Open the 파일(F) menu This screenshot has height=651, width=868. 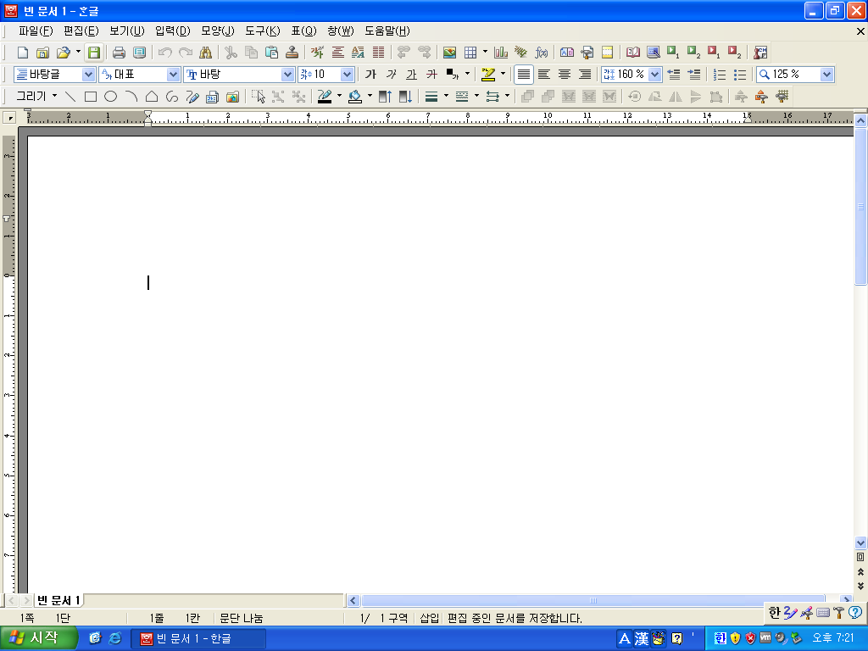(x=36, y=31)
